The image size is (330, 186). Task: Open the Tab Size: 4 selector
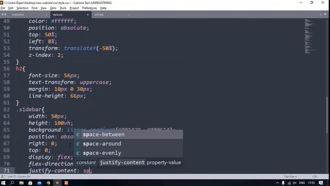[290, 177]
